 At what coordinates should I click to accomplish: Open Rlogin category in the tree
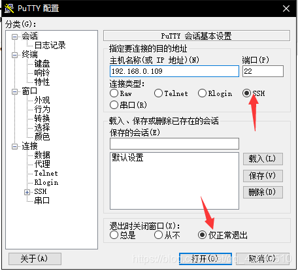46,182
